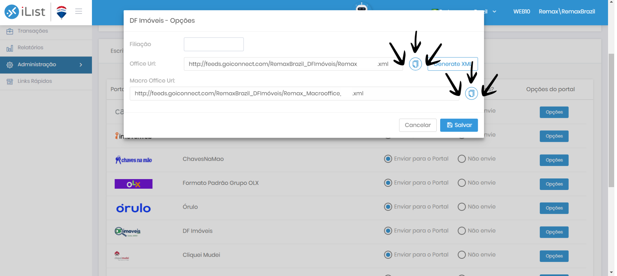Click the Remax\RemaxBrazil user name

coord(567,12)
